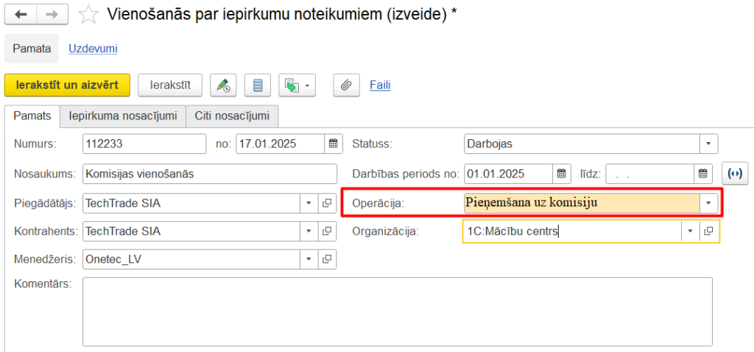Expand the Menedžeris dropdown
Screen dimensions: 754x352
[x=309, y=259]
